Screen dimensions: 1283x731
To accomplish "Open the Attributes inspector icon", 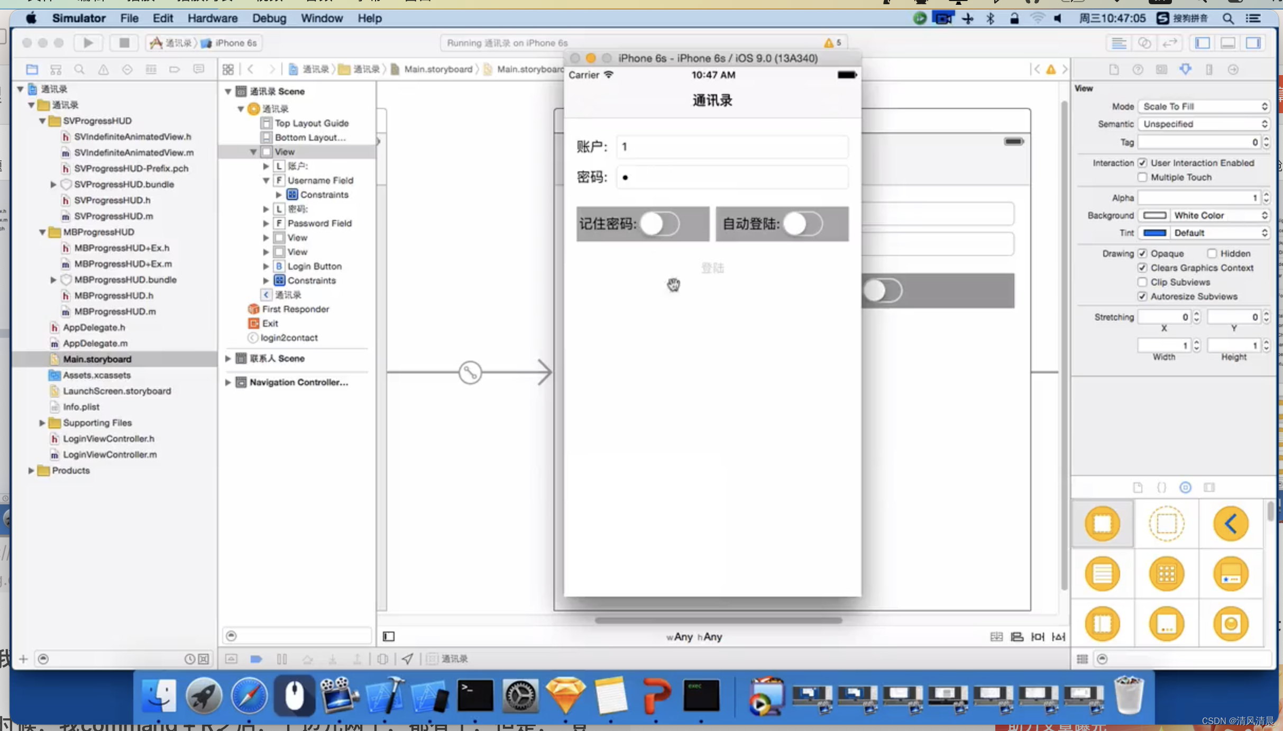I will click(x=1186, y=69).
